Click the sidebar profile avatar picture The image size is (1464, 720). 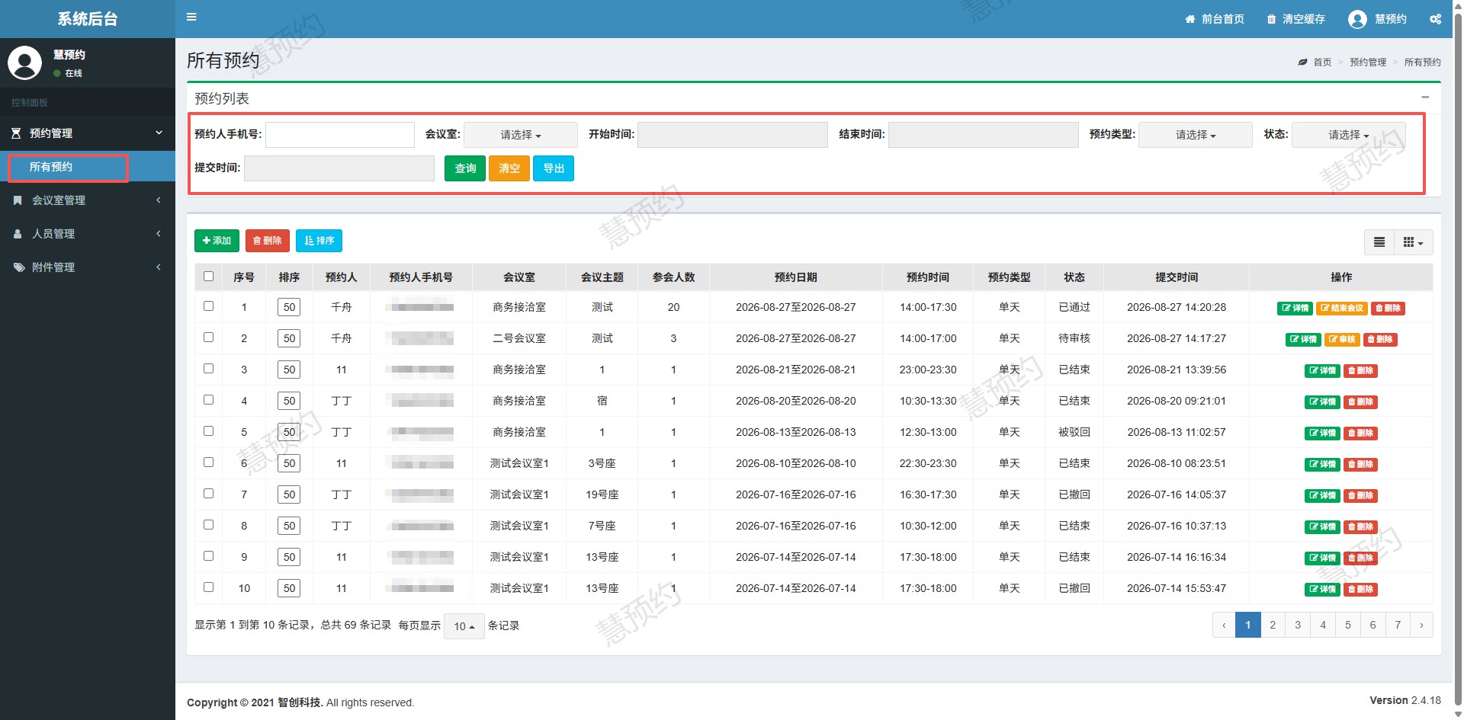pos(24,62)
